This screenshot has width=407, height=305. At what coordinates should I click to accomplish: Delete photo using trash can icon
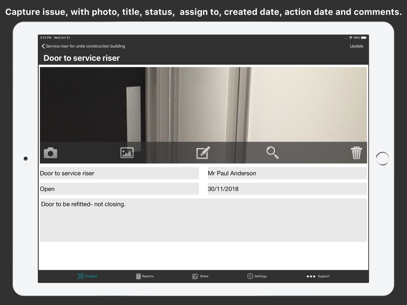356,153
